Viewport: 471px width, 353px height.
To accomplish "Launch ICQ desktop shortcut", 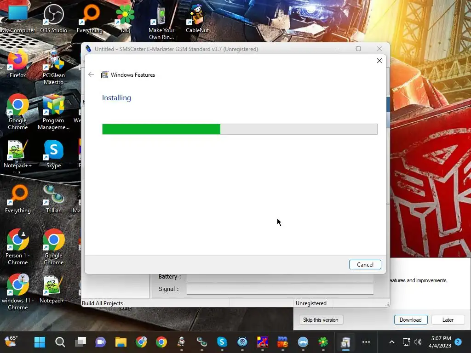I will tap(125, 18).
